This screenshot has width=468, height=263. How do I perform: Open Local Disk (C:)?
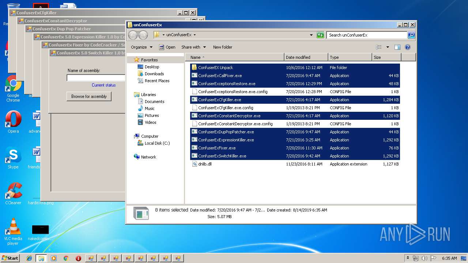(157, 143)
